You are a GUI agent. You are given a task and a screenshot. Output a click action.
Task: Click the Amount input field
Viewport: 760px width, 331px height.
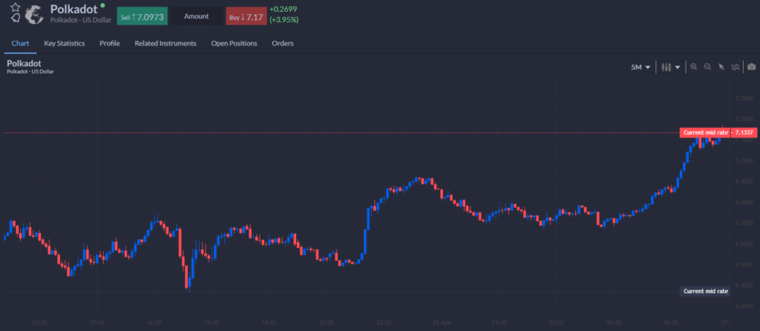coord(196,16)
